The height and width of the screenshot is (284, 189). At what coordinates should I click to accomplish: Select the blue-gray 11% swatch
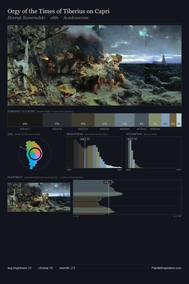pos(125,120)
